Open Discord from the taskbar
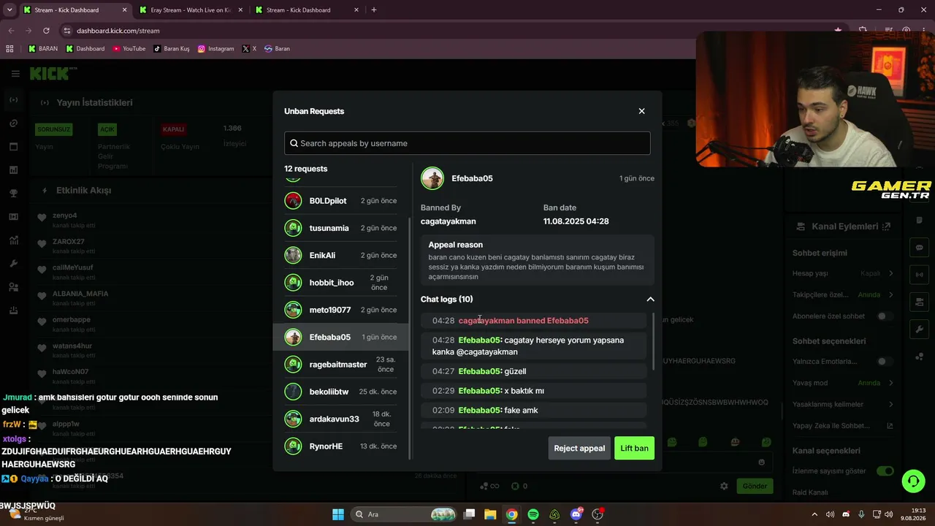 576,514
